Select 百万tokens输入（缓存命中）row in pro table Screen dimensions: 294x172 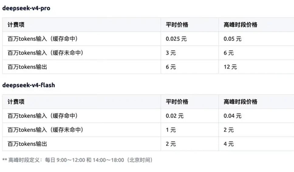[x=148, y=39]
